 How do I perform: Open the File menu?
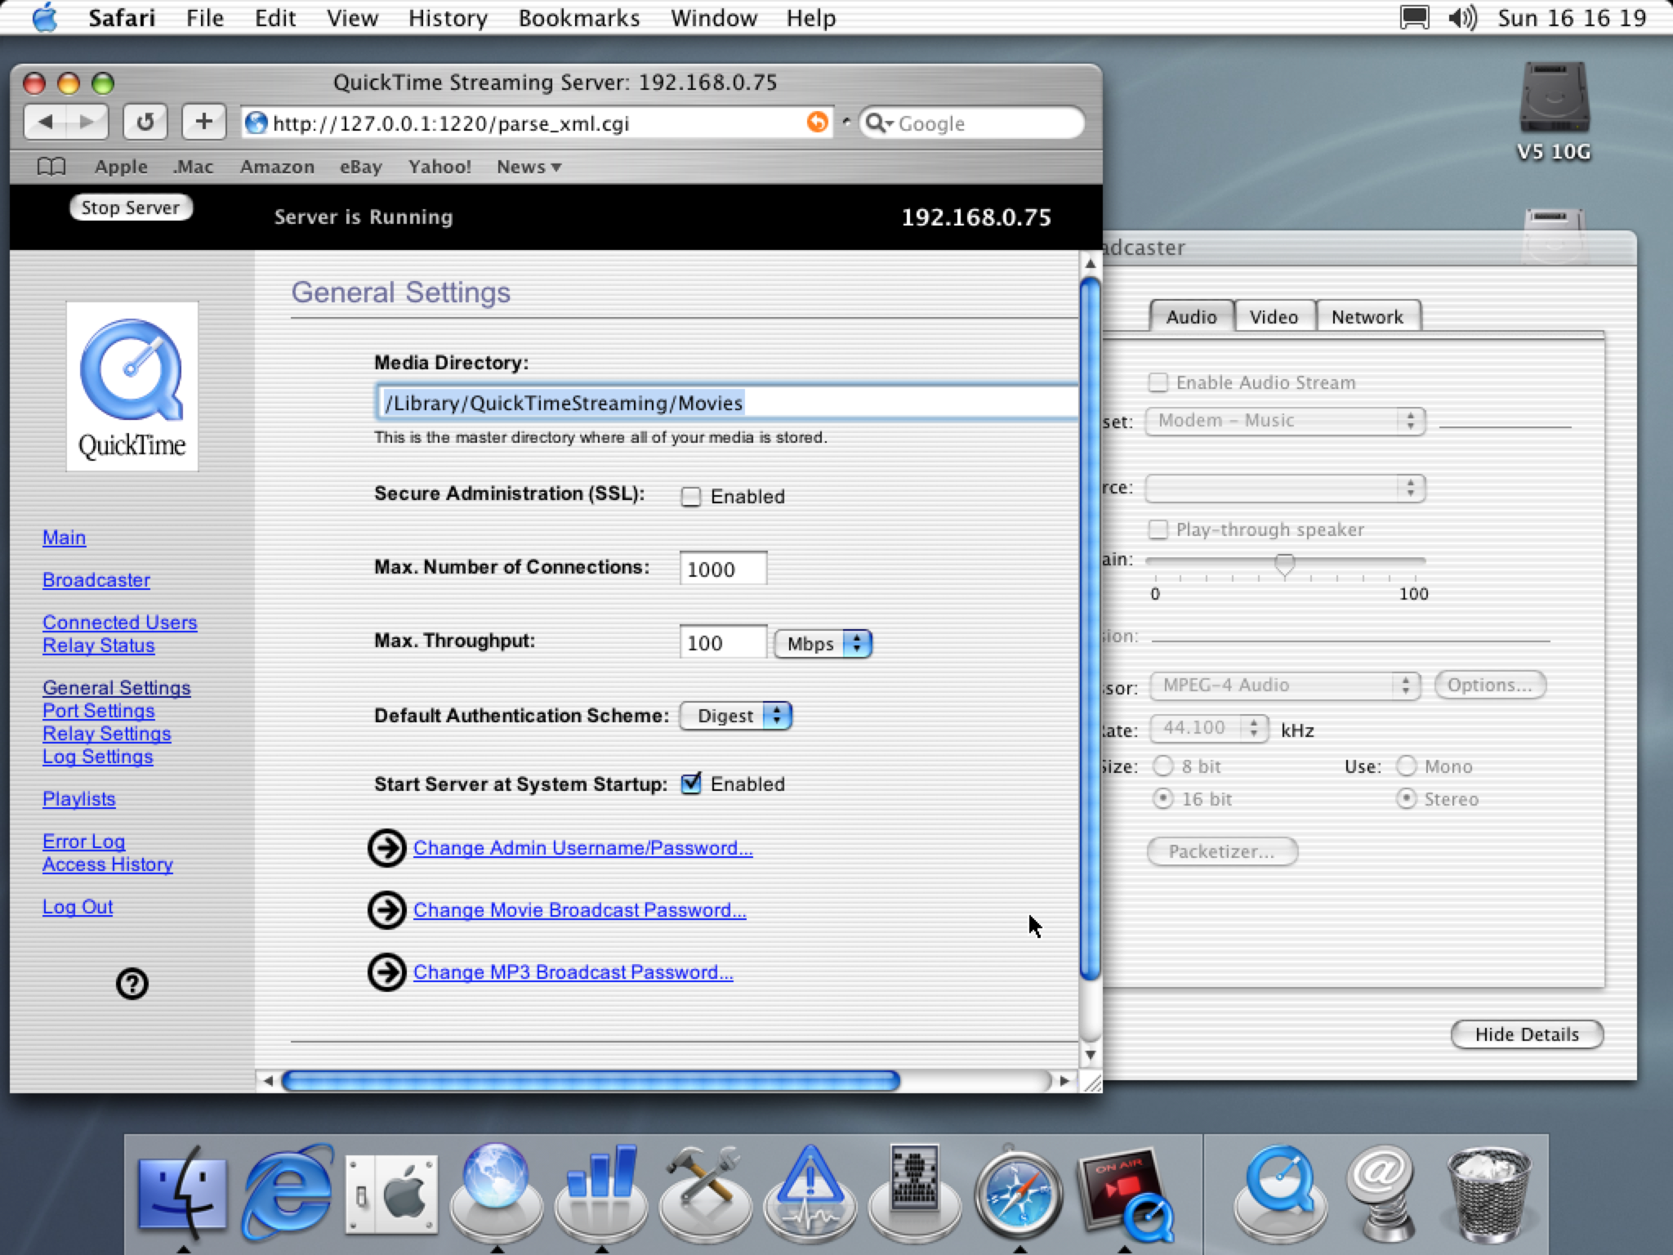(x=205, y=18)
